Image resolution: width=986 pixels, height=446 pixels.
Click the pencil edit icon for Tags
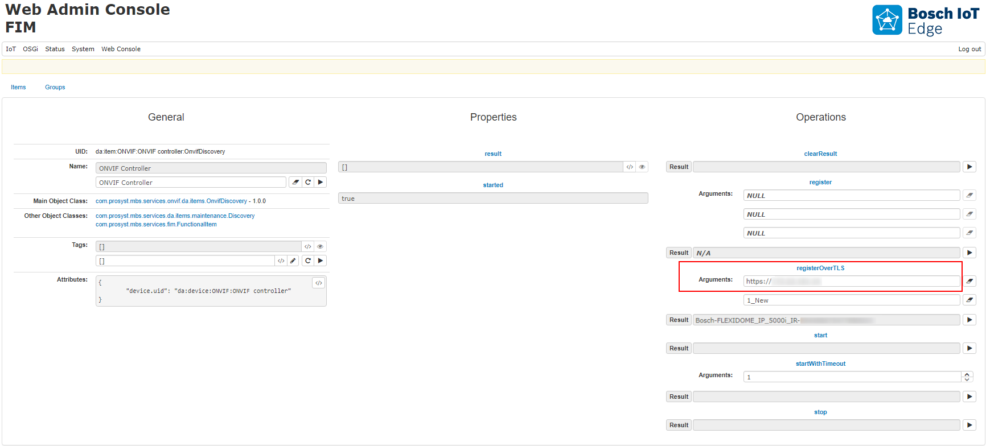293,261
